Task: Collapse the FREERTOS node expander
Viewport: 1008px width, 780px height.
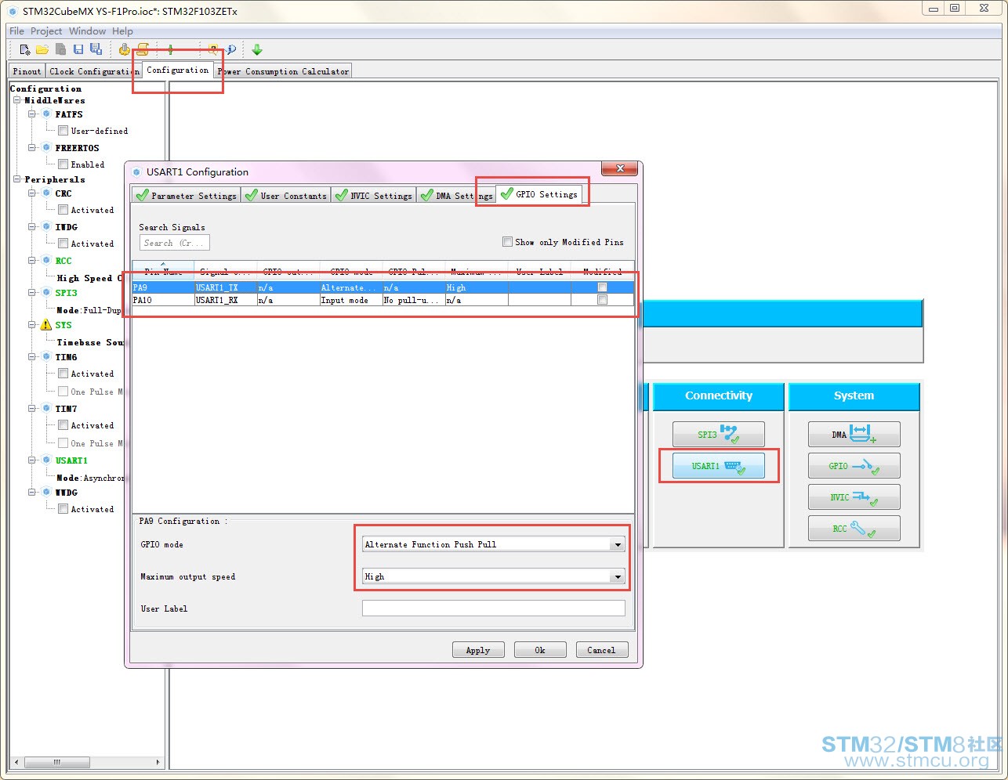Action: click(x=32, y=148)
